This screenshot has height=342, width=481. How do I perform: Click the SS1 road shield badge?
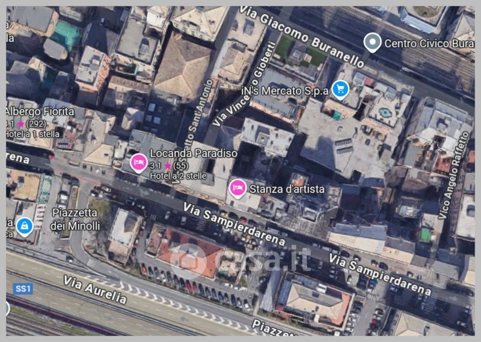[x=23, y=289]
